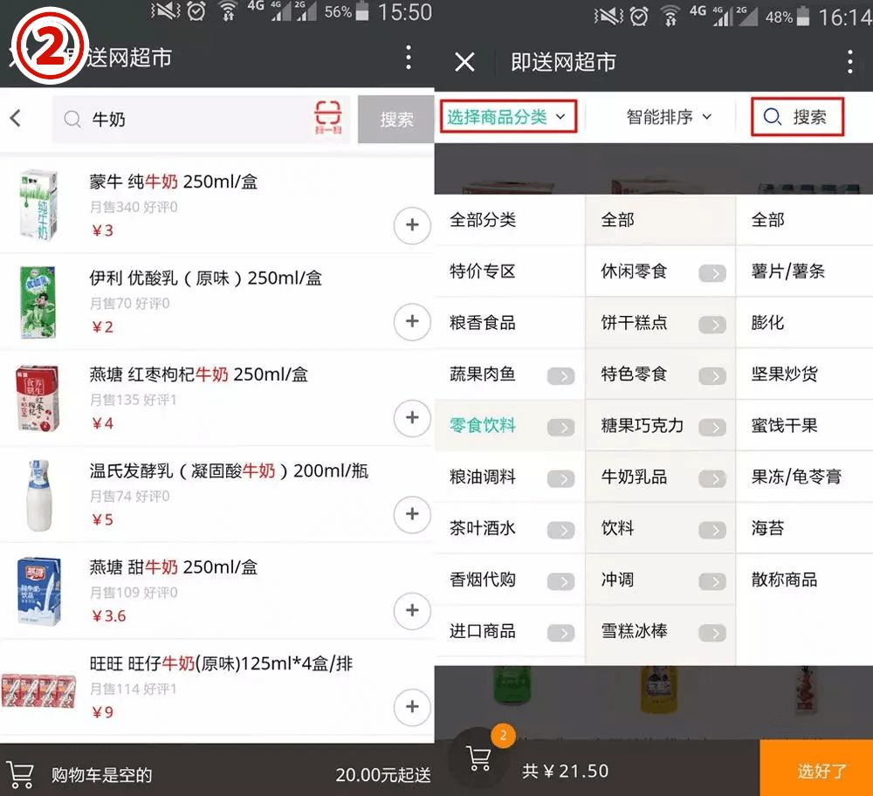Tap the battery icon at 48%
Image resolution: width=873 pixels, height=796 pixels.
(x=803, y=16)
